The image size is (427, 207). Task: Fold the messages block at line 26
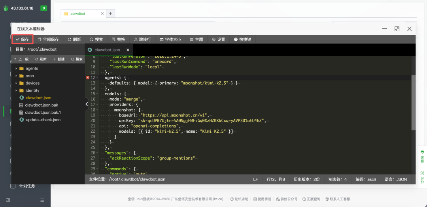coord(97,153)
